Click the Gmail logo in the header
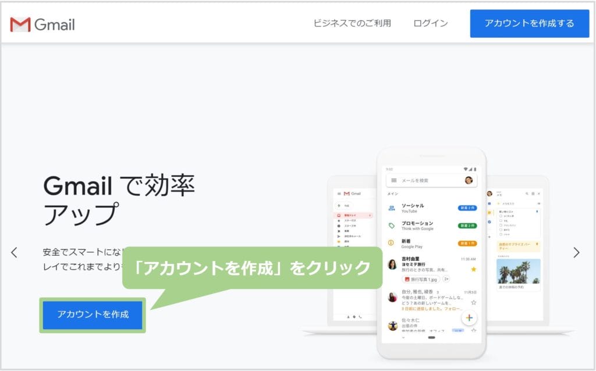 pyautogui.click(x=42, y=24)
